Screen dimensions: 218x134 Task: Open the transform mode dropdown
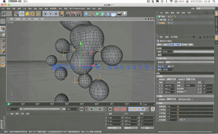tap(171, 79)
